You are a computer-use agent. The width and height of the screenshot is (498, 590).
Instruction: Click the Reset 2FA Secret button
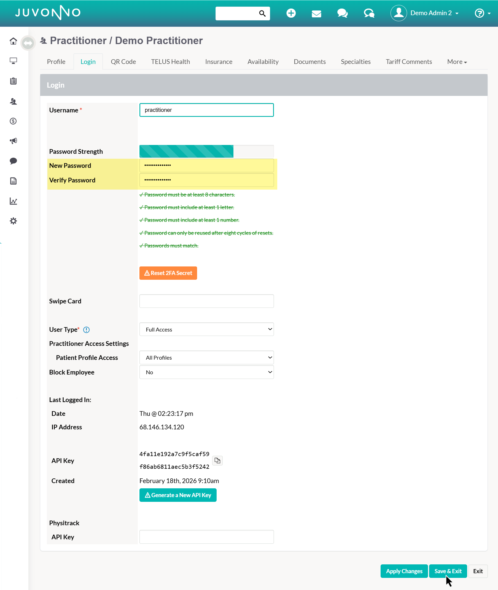click(x=168, y=273)
